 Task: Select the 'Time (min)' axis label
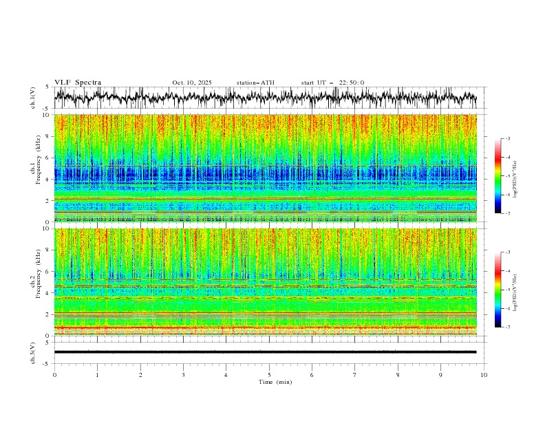point(275,382)
